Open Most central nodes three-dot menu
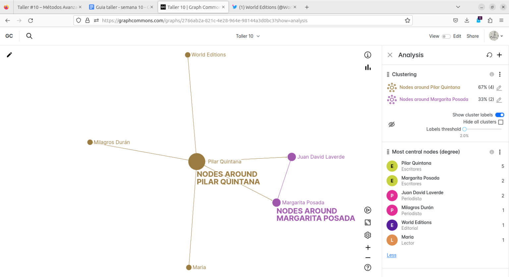 point(500,152)
